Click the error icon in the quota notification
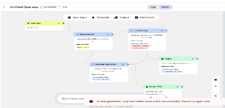The width and height of the screenshot is (225, 108). coord(91,101)
